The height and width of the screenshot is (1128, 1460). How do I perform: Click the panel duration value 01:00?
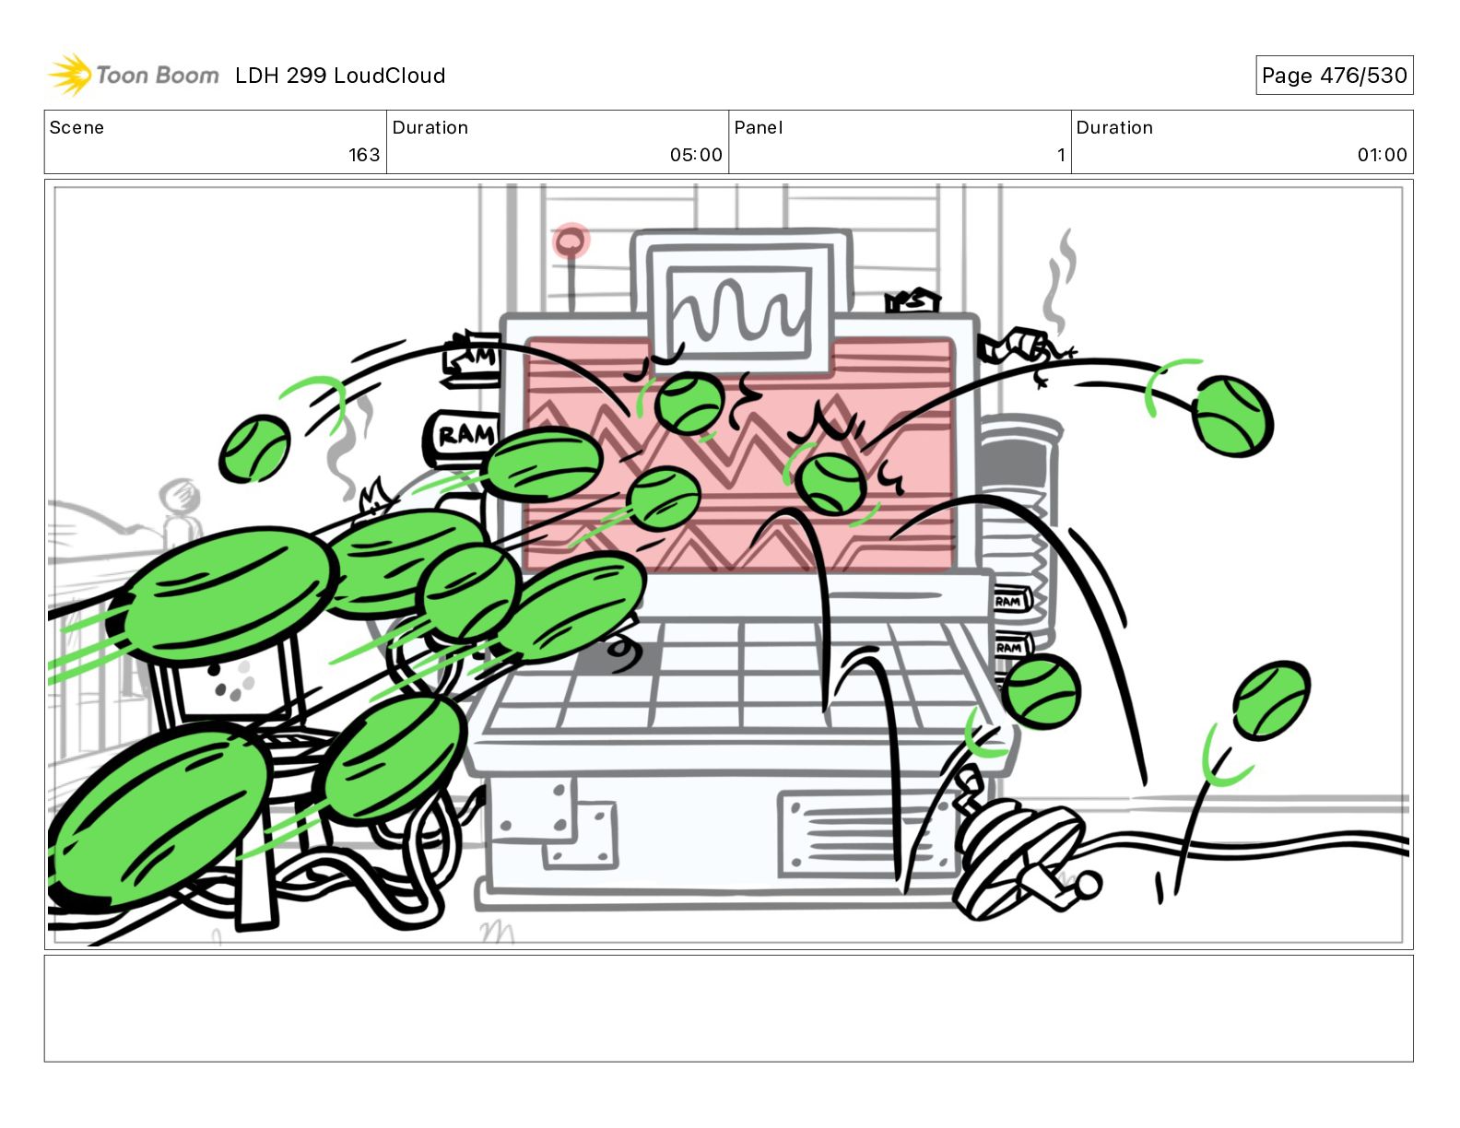coord(1382,155)
